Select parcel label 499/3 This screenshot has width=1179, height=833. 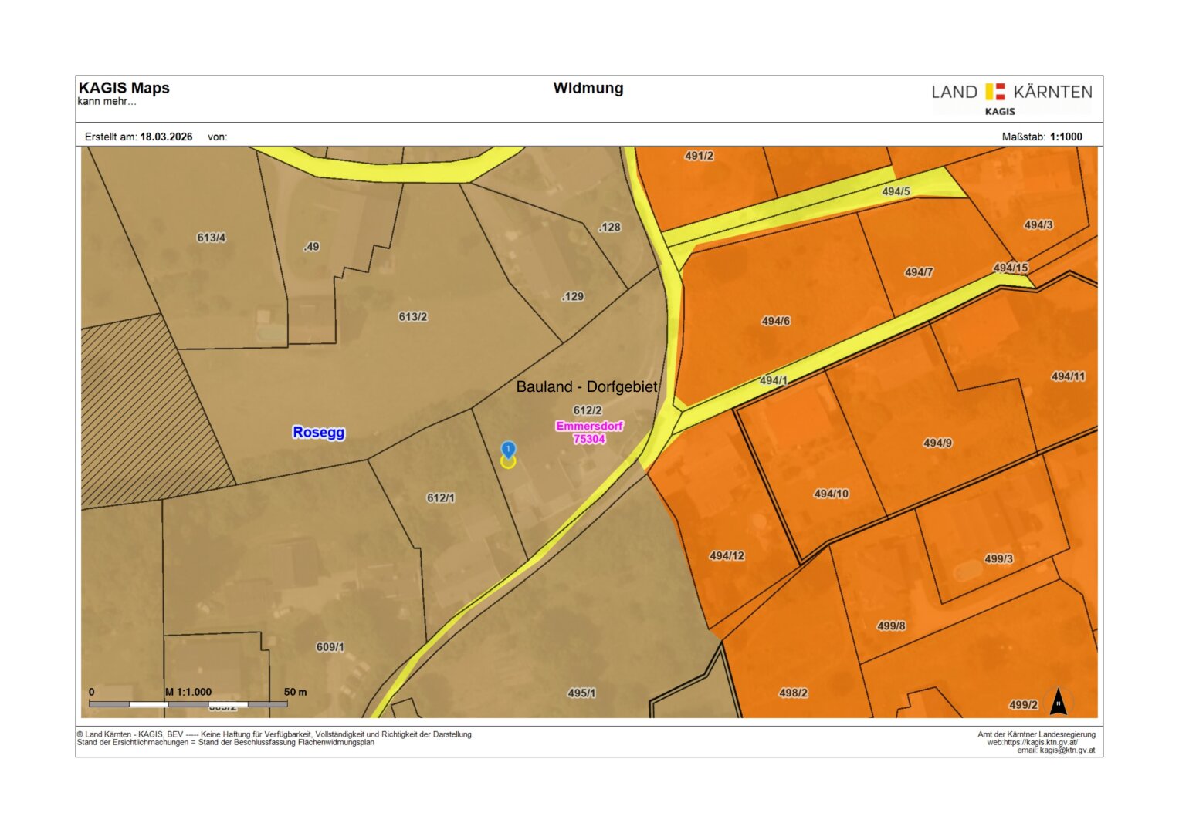(x=998, y=558)
